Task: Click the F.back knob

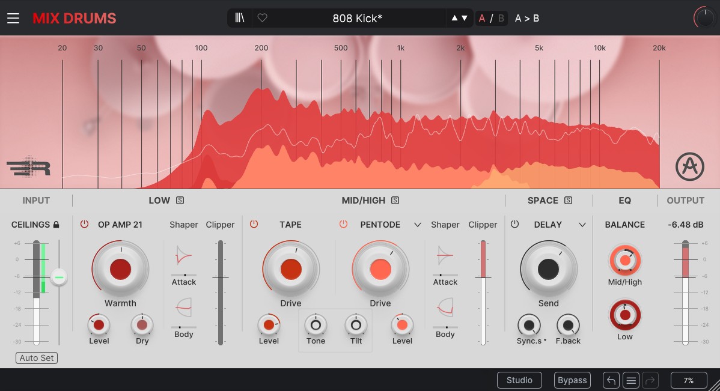Action: click(568, 326)
